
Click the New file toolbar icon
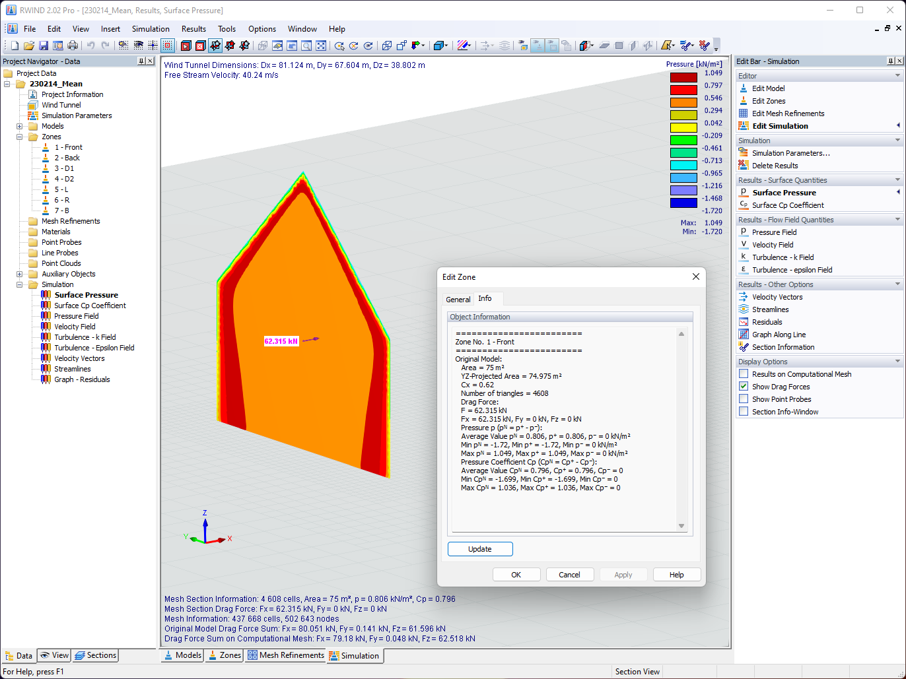(x=15, y=46)
